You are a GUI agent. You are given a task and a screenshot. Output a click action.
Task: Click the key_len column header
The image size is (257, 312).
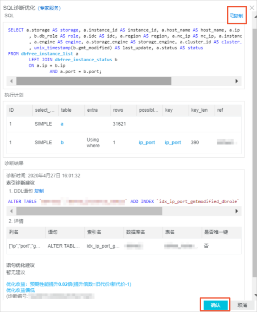tap(202, 110)
